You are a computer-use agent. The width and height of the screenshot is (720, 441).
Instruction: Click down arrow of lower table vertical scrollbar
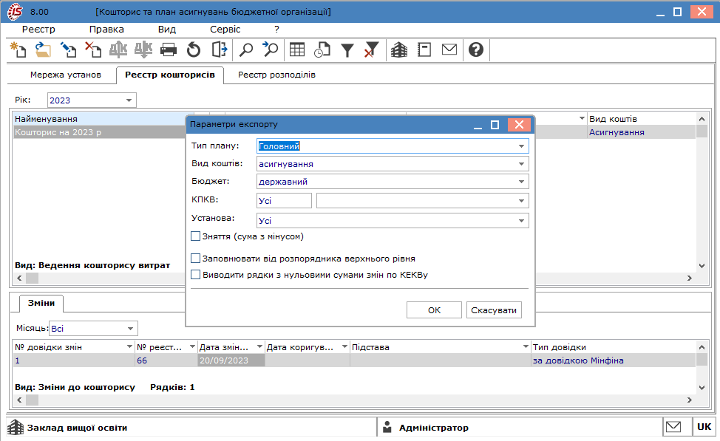(x=702, y=387)
